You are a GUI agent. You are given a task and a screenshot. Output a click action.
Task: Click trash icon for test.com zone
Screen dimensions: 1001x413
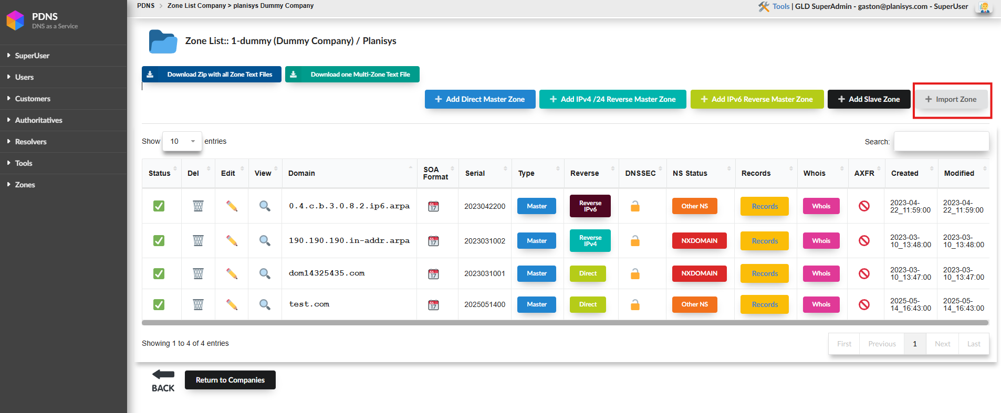click(198, 305)
